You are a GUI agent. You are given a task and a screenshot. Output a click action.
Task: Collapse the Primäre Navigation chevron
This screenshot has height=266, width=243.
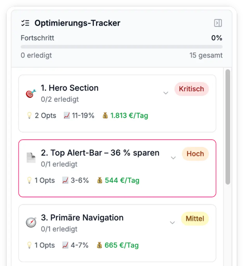[x=172, y=223]
